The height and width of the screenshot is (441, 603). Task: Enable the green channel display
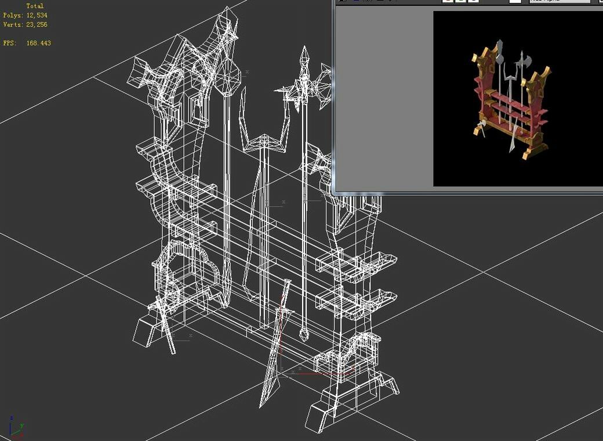(460, 2)
